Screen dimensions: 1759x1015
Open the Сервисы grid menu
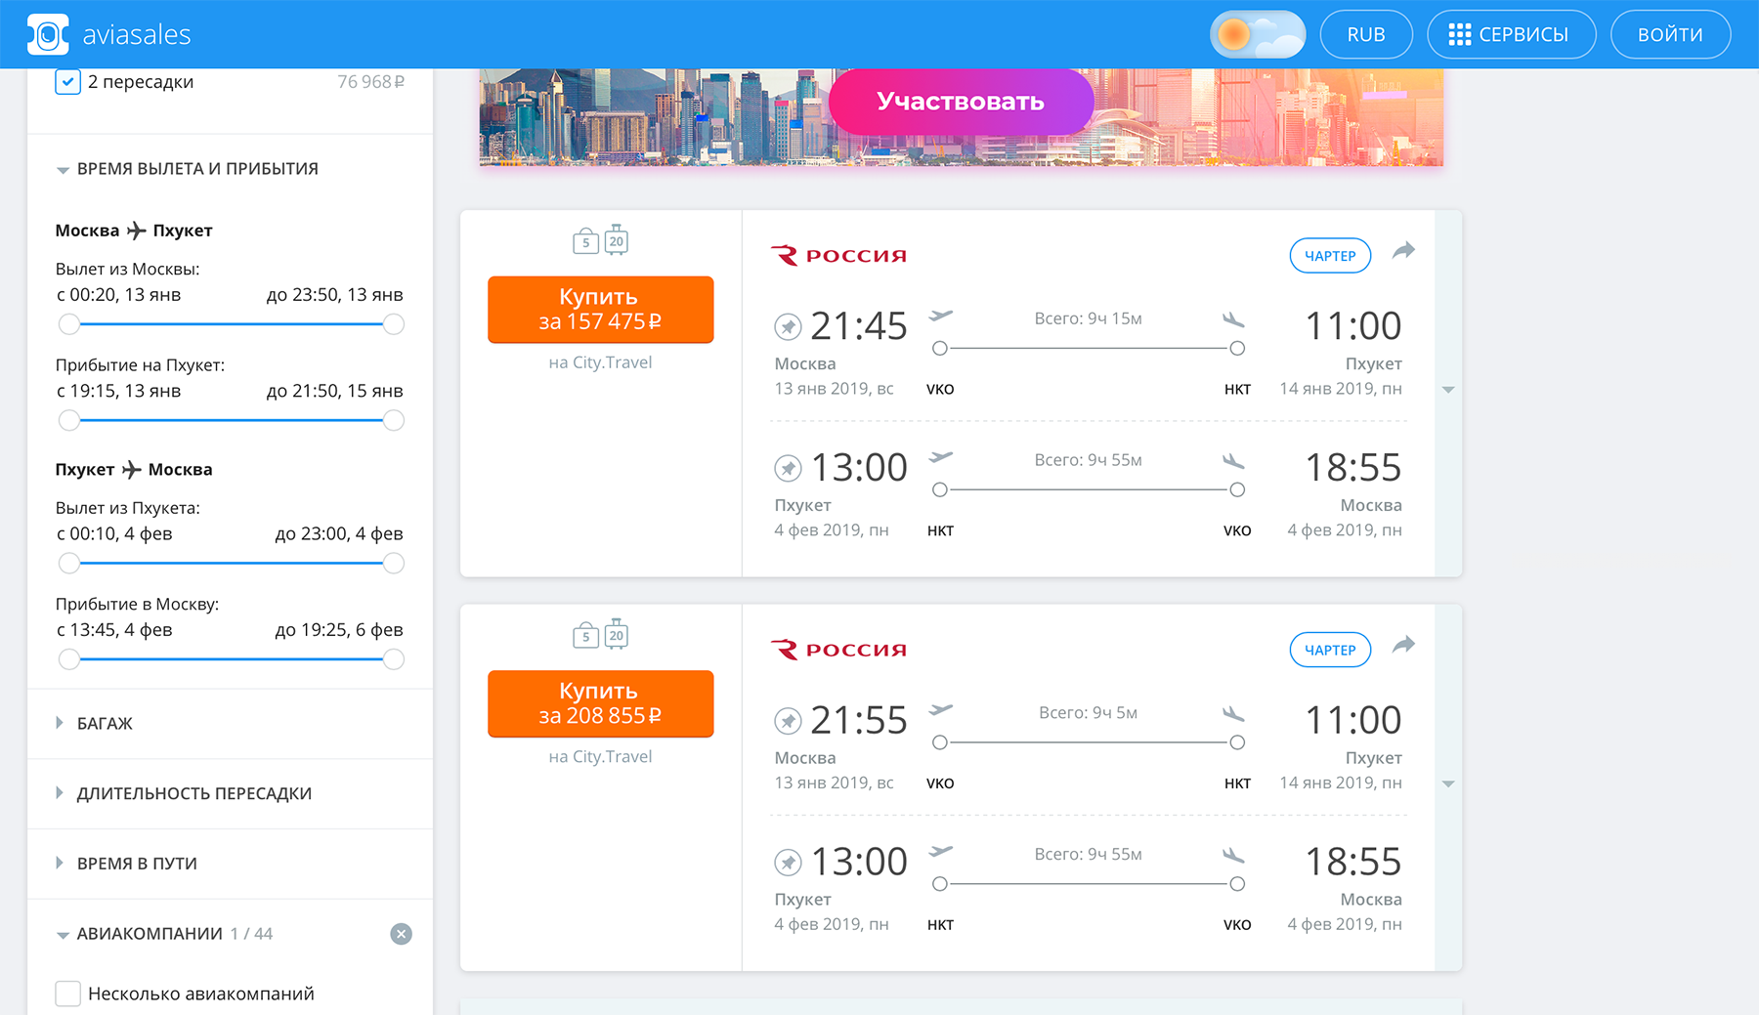point(1511,35)
